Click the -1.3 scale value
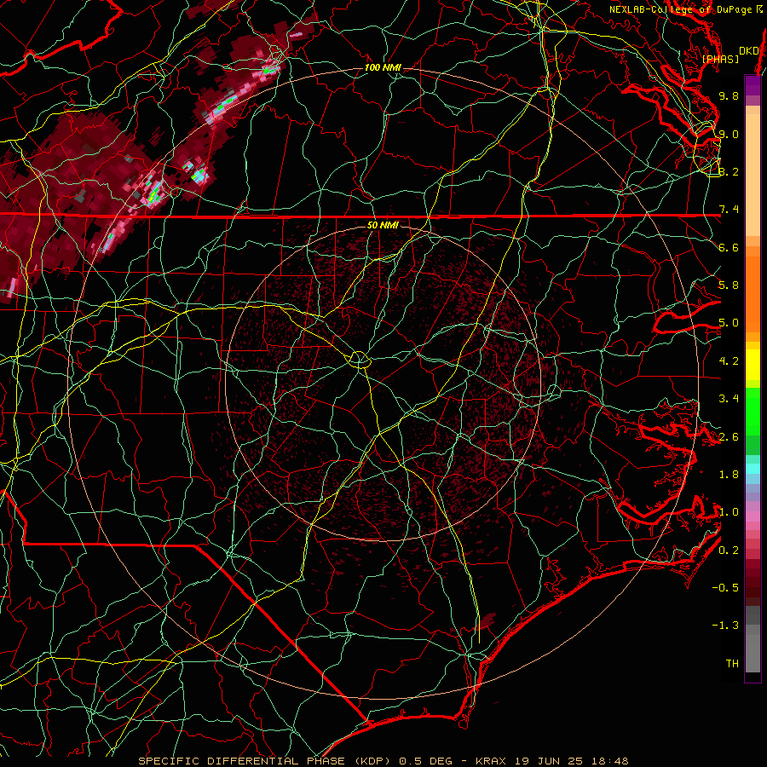 [725, 626]
